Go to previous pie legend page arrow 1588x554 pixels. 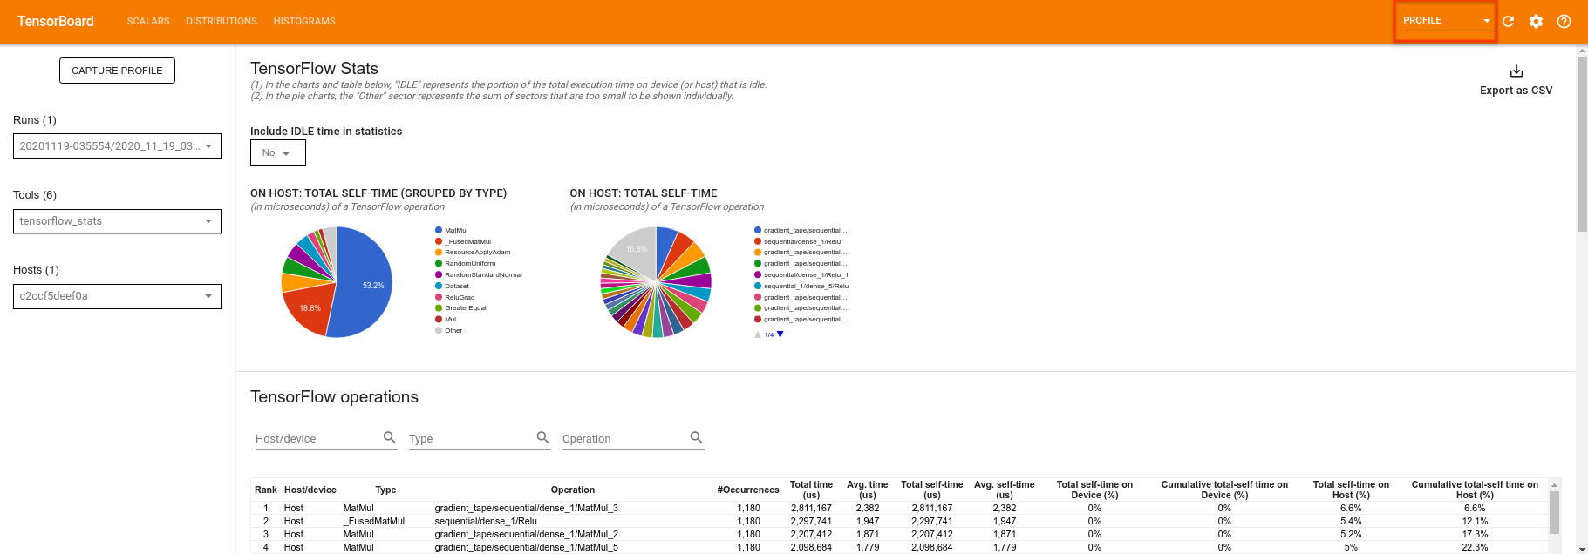point(757,334)
